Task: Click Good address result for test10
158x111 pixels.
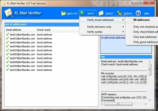Action: coord(44,70)
